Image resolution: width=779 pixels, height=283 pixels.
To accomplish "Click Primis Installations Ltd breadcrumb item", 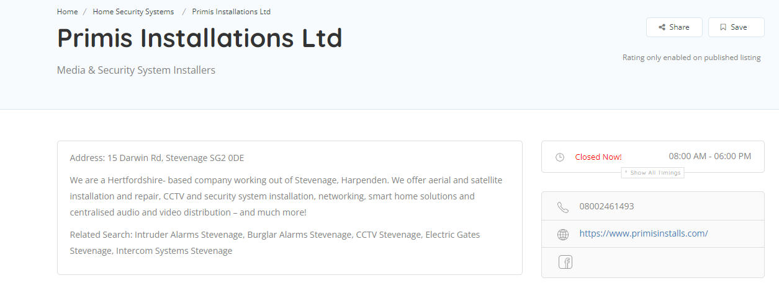I will (x=232, y=12).
